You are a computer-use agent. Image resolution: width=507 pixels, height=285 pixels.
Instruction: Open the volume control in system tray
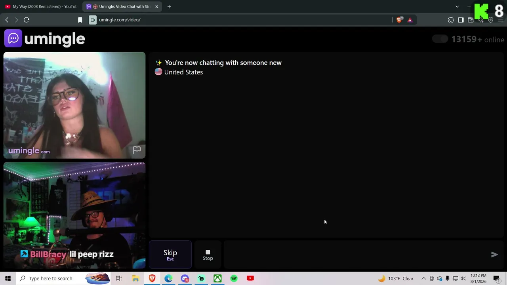tap(463, 278)
